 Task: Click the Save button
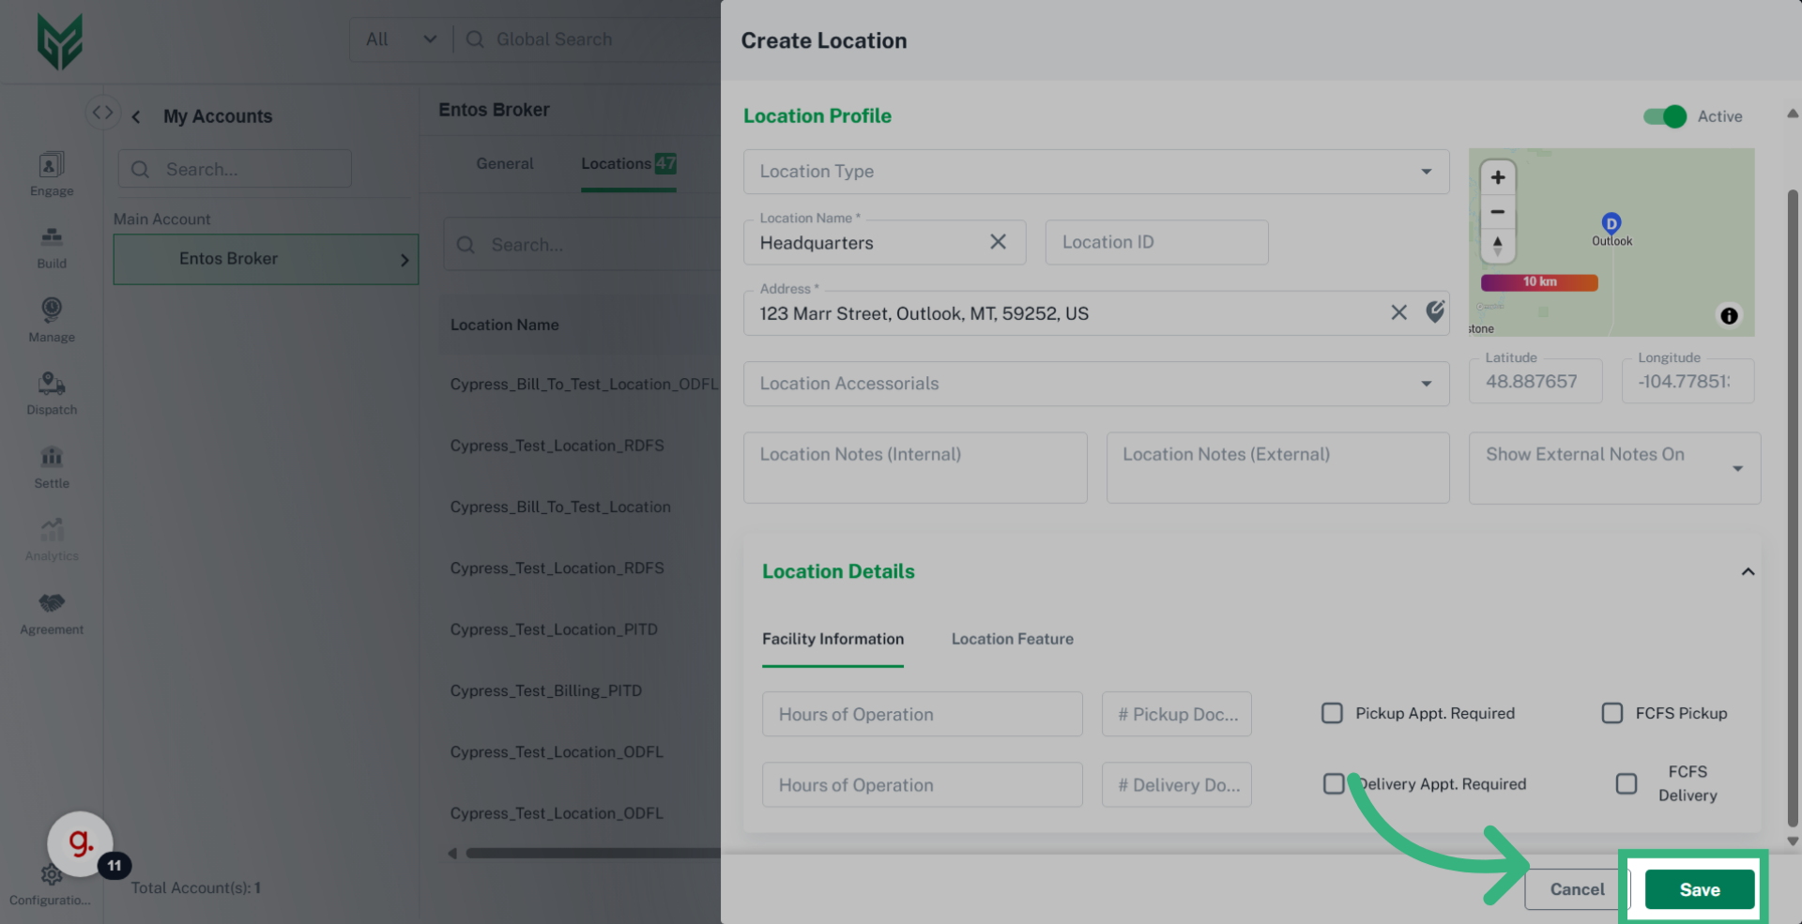tap(1699, 889)
